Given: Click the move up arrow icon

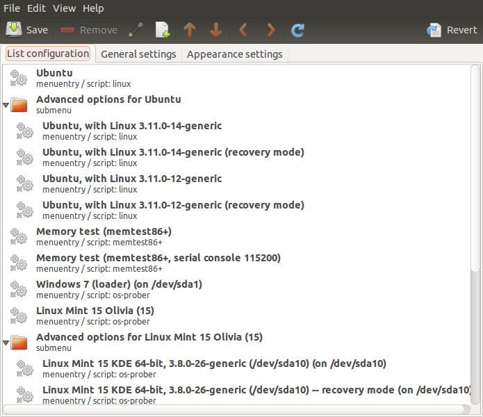Looking at the screenshot, I should [x=190, y=30].
